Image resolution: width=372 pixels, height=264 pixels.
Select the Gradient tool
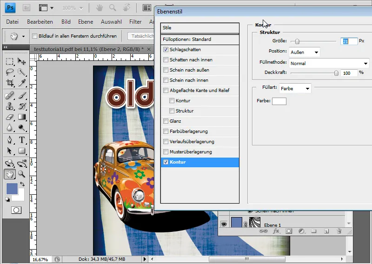click(22, 117)
